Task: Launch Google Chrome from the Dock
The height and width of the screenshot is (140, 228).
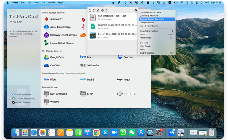Action: [x=96, y=133]
